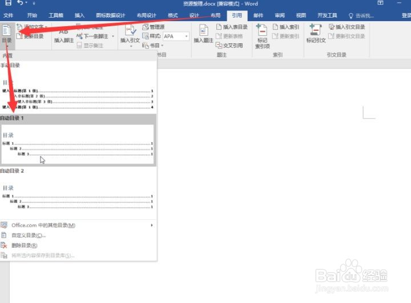
Task: Expand the 书目 dropdown arrow
Action: tap(162, 46)
